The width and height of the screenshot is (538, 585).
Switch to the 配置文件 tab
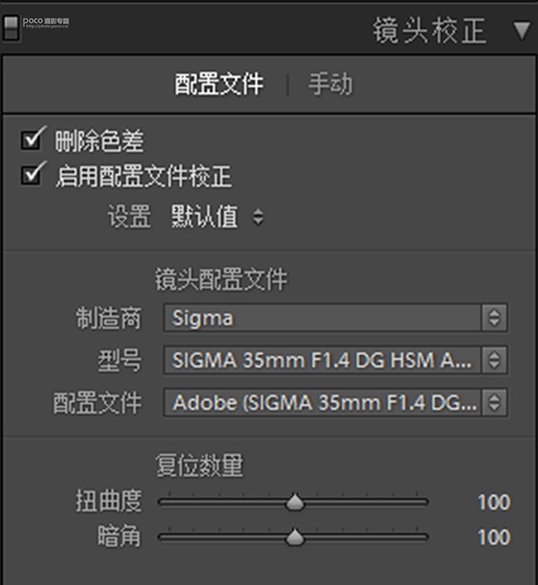tap(219, 84)
